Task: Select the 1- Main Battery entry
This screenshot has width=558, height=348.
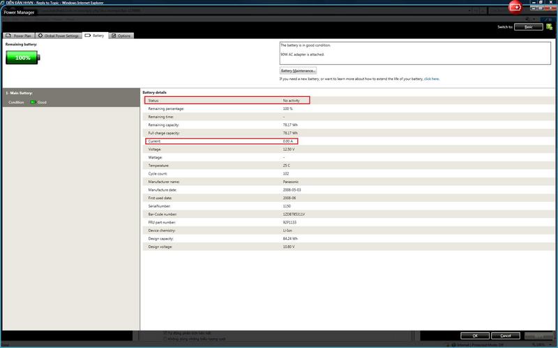Action: [20, 93]
